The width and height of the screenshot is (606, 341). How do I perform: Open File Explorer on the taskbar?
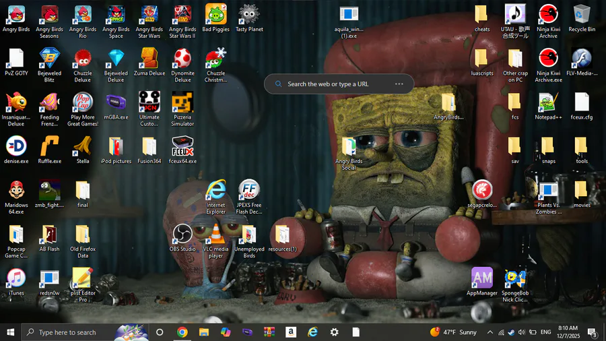(x=203, y=332)
